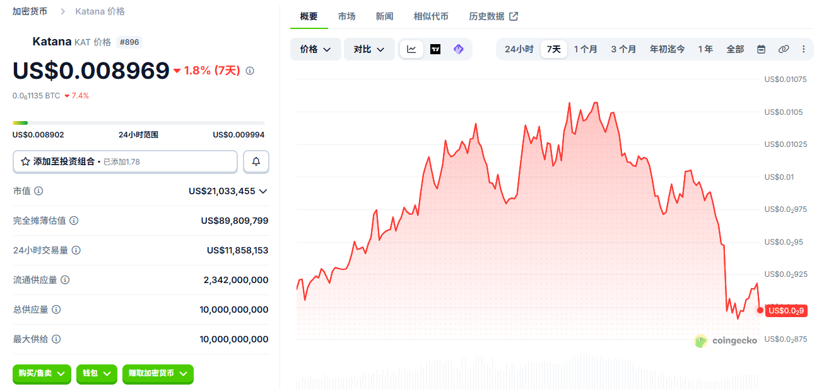Image resolution: width=824 pixels, height=389 pixels.
Task: Click the 添加至投资组合 button
Action: [x=125, y=161]
